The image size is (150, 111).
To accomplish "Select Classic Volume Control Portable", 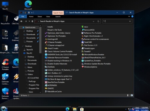I will [x=58, y=51].
